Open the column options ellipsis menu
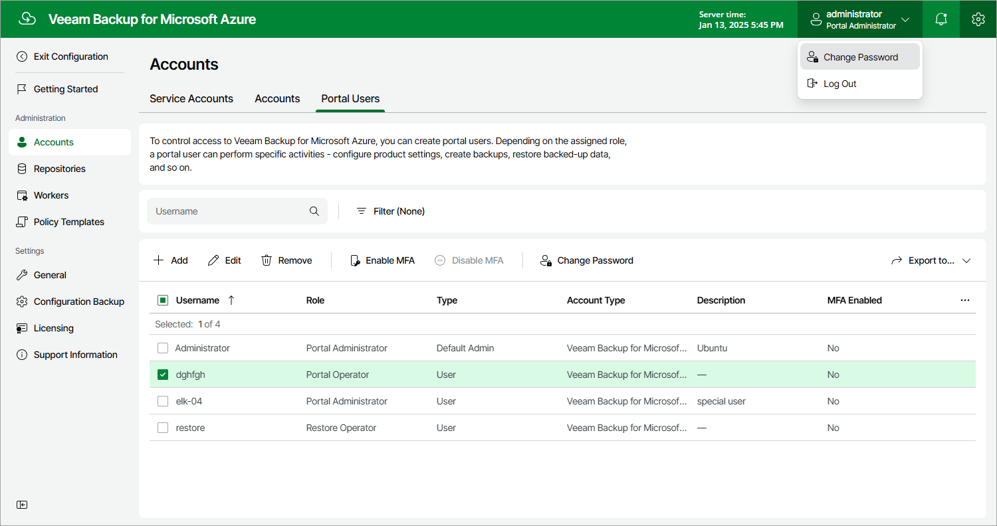This screenshot has height=526, width=997. tap(965, 300)
